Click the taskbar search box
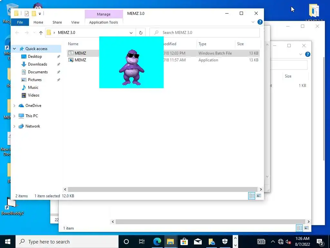The width and height of the screenshot is (330, 248). (x=67, y=242)
